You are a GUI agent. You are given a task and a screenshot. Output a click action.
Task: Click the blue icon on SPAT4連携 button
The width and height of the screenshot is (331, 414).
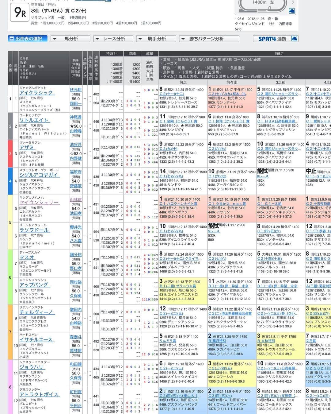click(x=294, y=39)
